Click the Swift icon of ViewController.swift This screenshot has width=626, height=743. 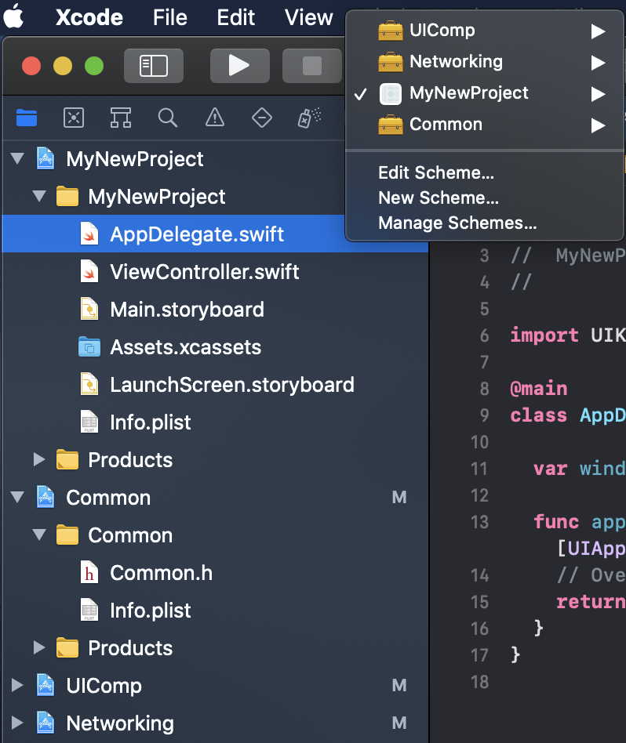[x=89, y=271]
